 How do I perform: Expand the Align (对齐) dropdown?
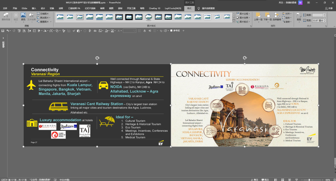click(x=287, y=14)
